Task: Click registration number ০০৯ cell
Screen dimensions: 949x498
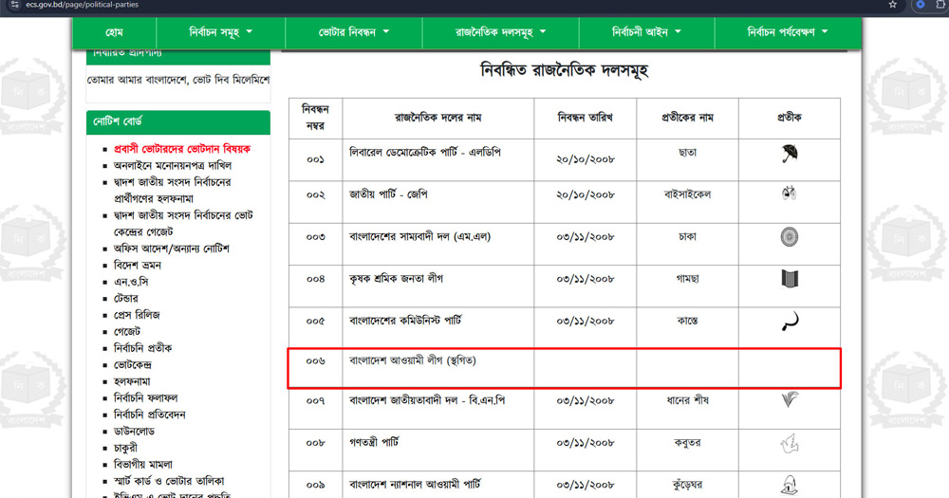Action: (315, 485)
